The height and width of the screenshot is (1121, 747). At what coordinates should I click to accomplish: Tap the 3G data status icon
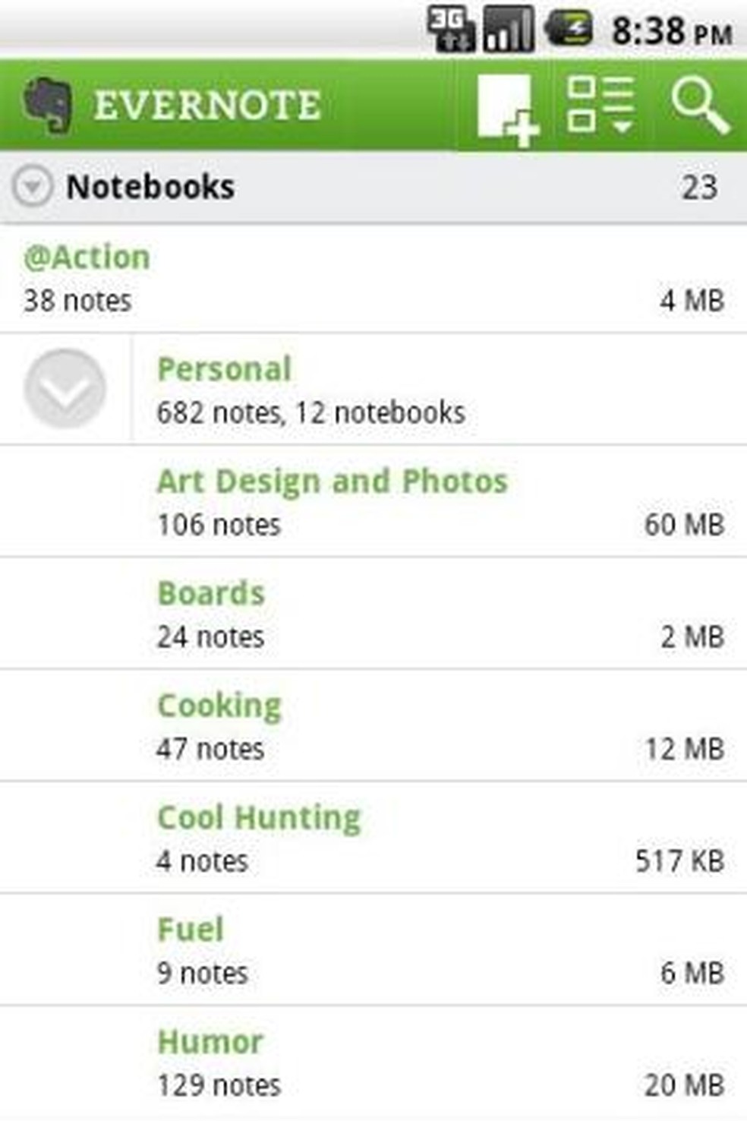pyautogui.click(x=450, y=30)
